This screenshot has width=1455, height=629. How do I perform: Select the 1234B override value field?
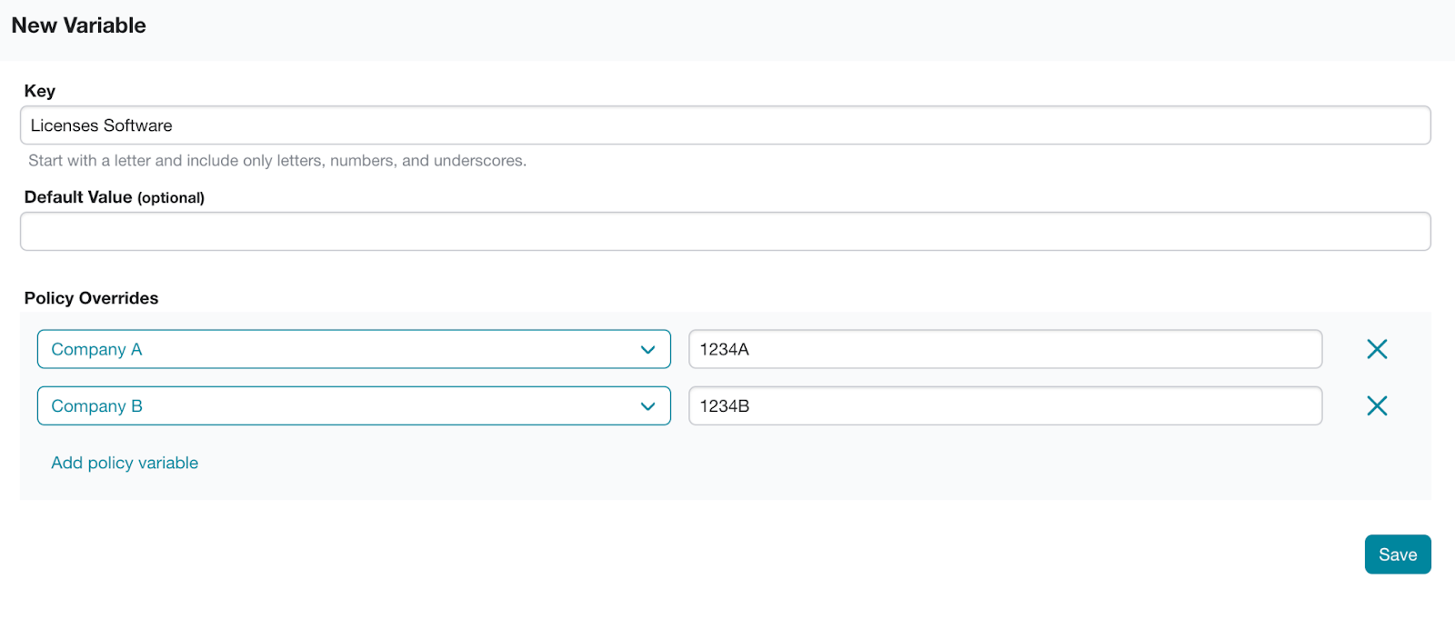click(1005, 405)
